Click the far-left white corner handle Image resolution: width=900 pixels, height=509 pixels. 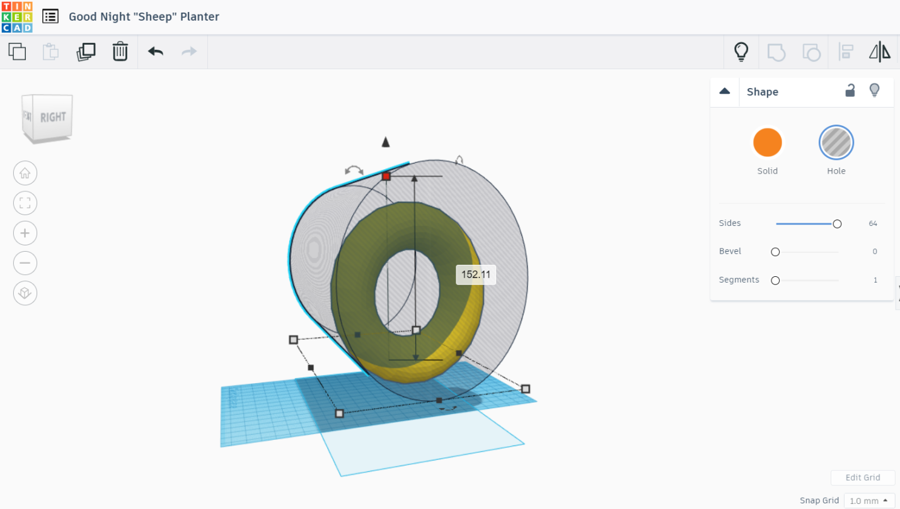coord(293,340)
